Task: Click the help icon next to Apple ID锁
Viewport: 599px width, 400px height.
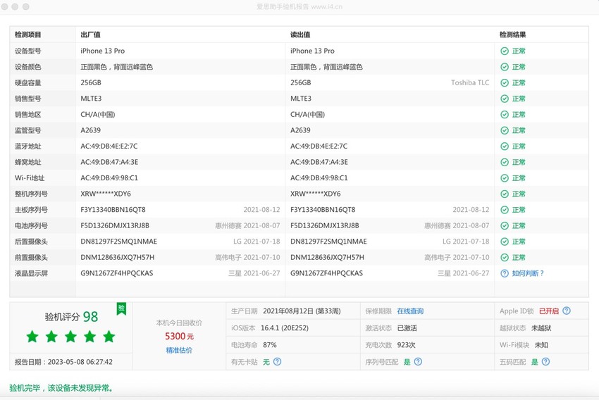Action: [567, 311]
